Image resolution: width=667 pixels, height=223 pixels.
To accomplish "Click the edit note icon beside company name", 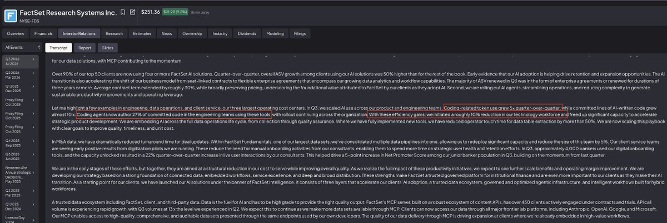I will pyautogui.click(x=132, y=11).
